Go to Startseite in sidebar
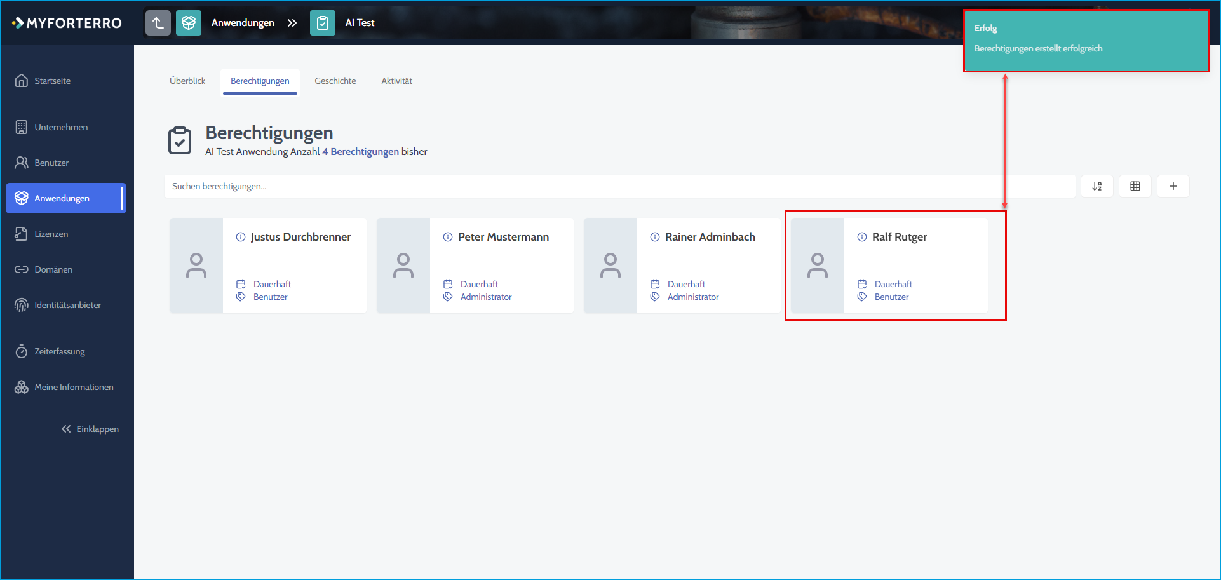The image size is (1221, 580). pos(66,81)
